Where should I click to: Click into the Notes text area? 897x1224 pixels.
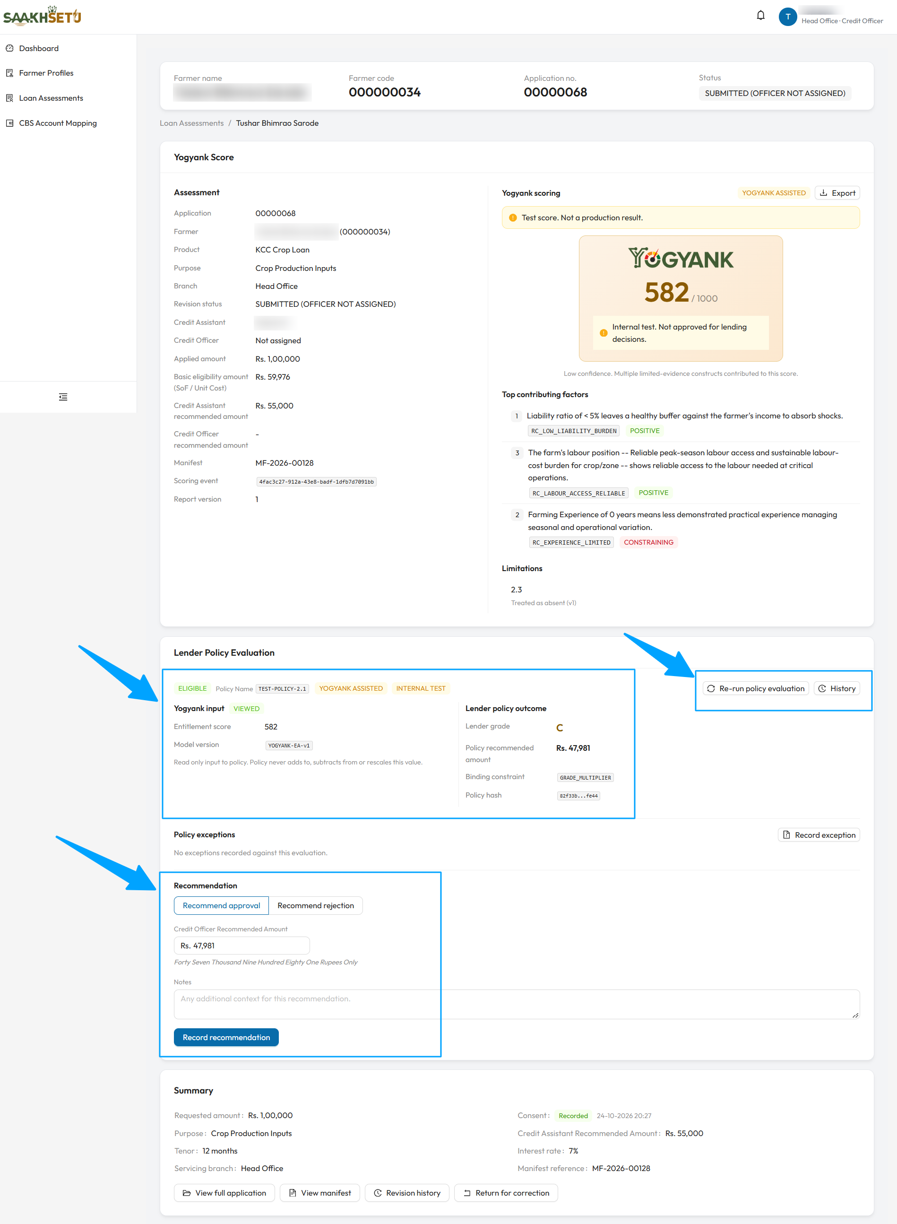pos(517,1004)
